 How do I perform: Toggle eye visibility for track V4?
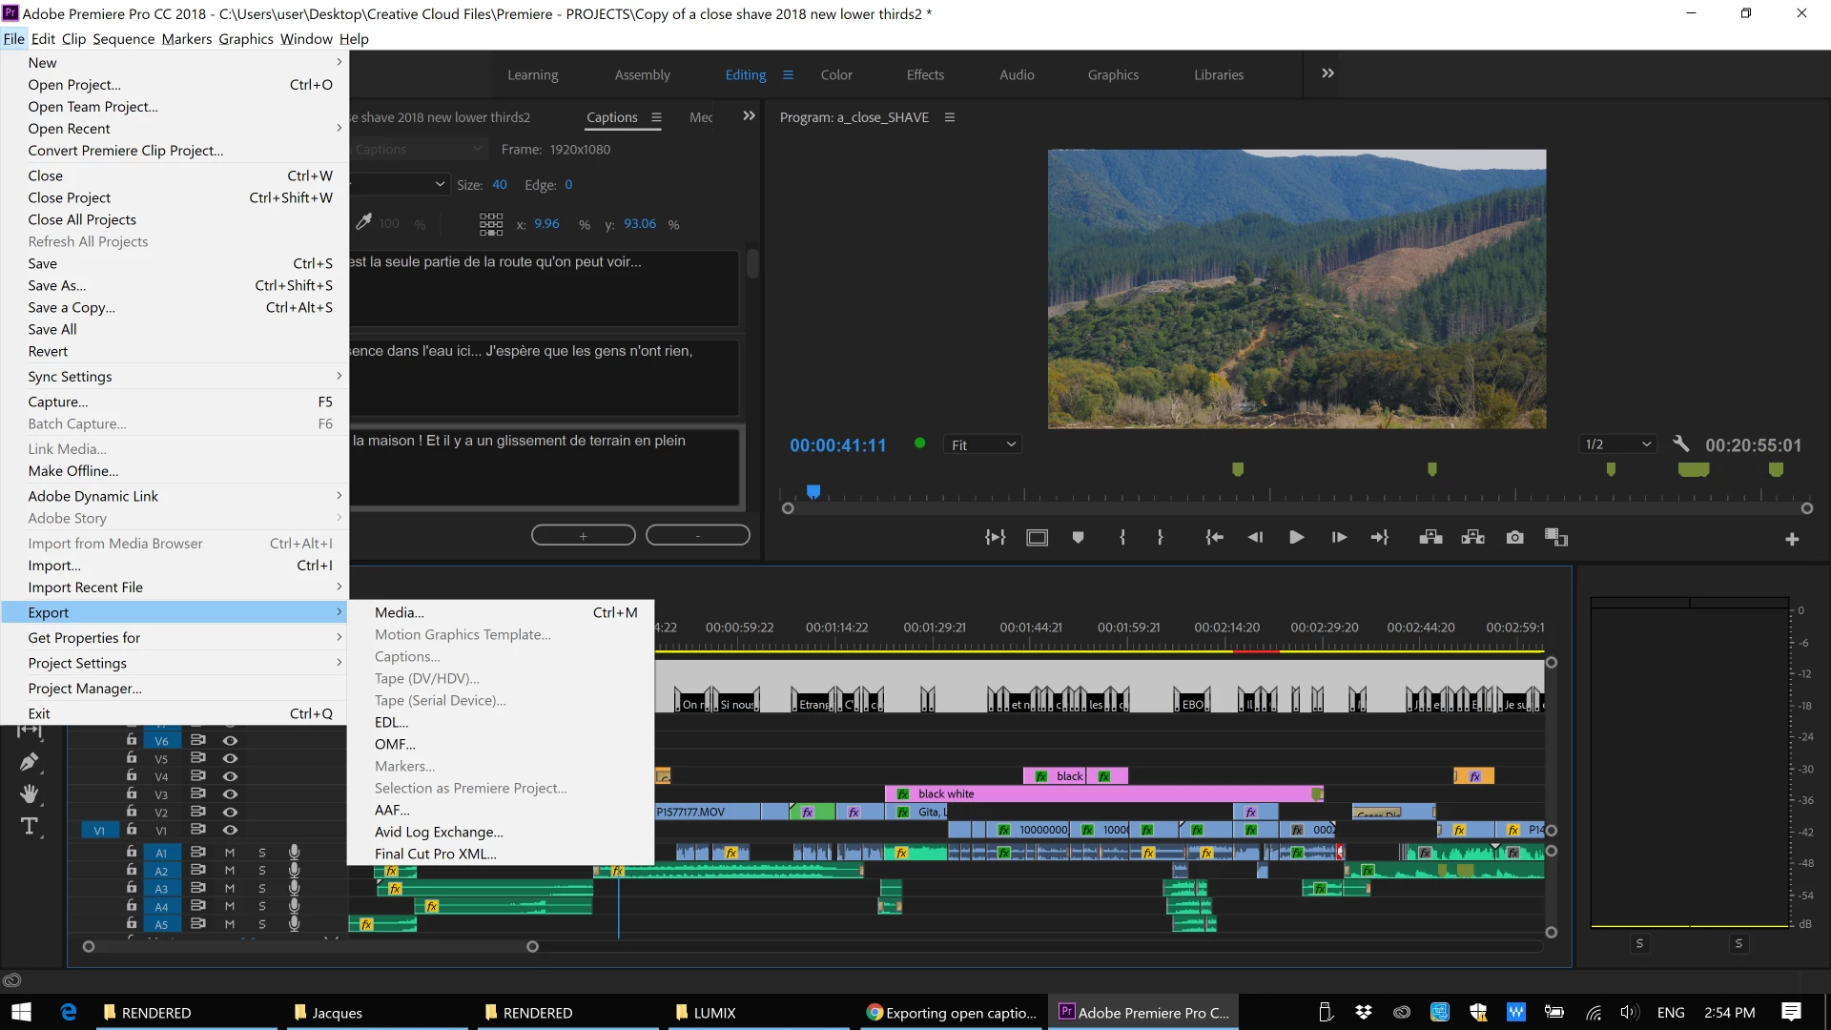(x=230, y=776)
